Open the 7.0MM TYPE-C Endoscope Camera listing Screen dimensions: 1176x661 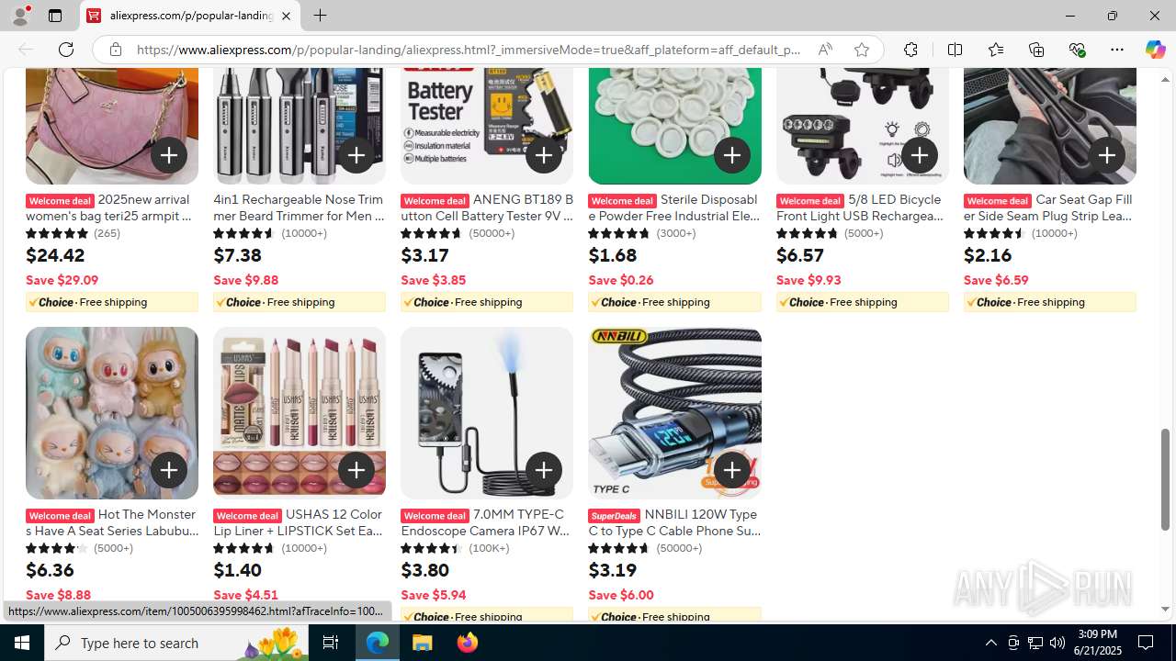click(x=487, y=522)
